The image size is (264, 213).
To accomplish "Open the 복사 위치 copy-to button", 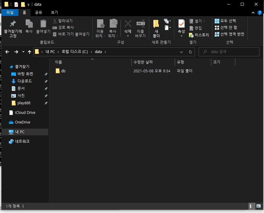I will tap(113, 28).
